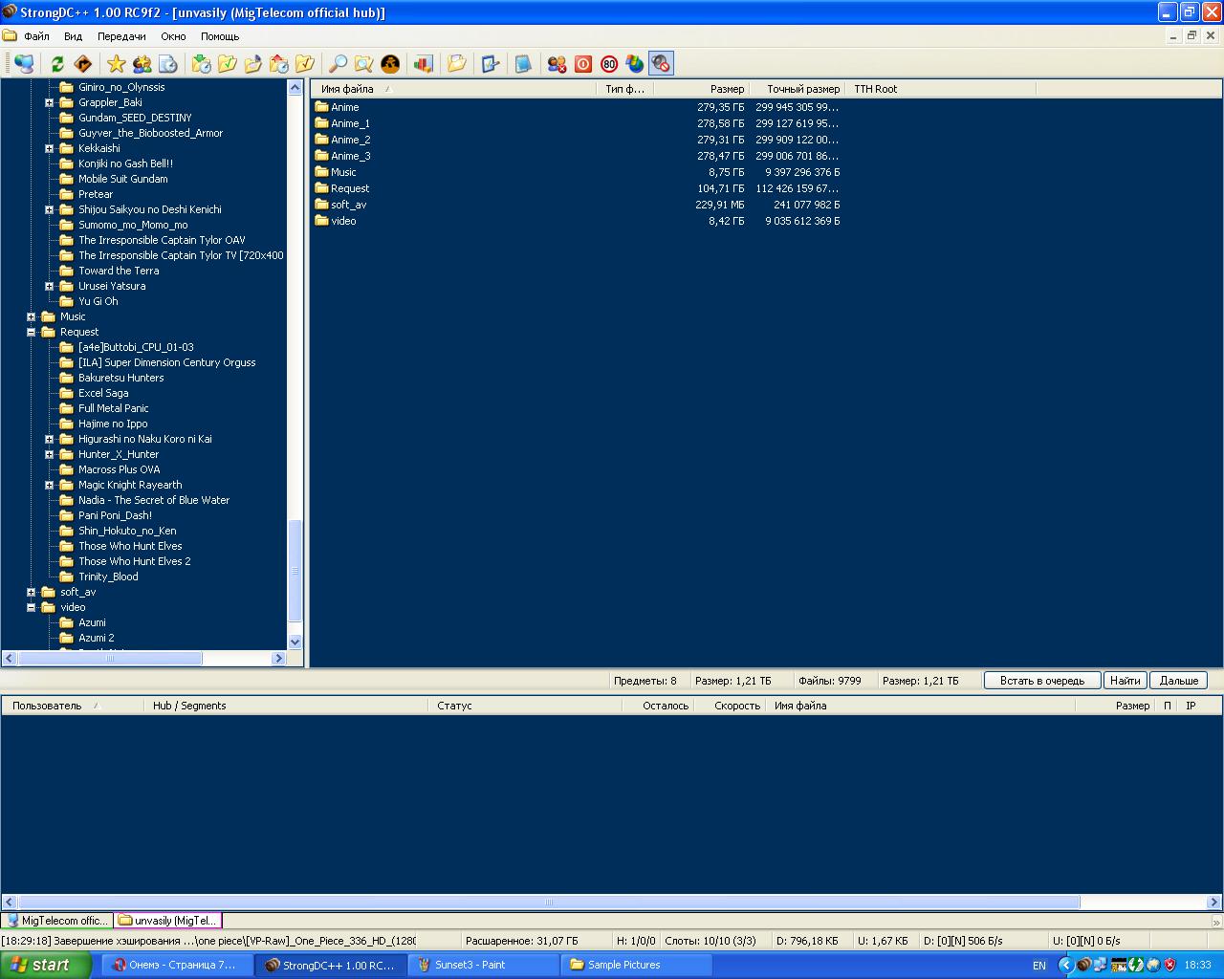This screenshot has width=1224, height=979.
Task: Click the transfers pane horizontal scrollbar
Action: coord(548,902)
